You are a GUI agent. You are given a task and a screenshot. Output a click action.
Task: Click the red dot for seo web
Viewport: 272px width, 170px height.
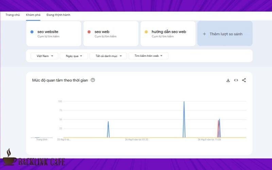click(x=89, y=32)
